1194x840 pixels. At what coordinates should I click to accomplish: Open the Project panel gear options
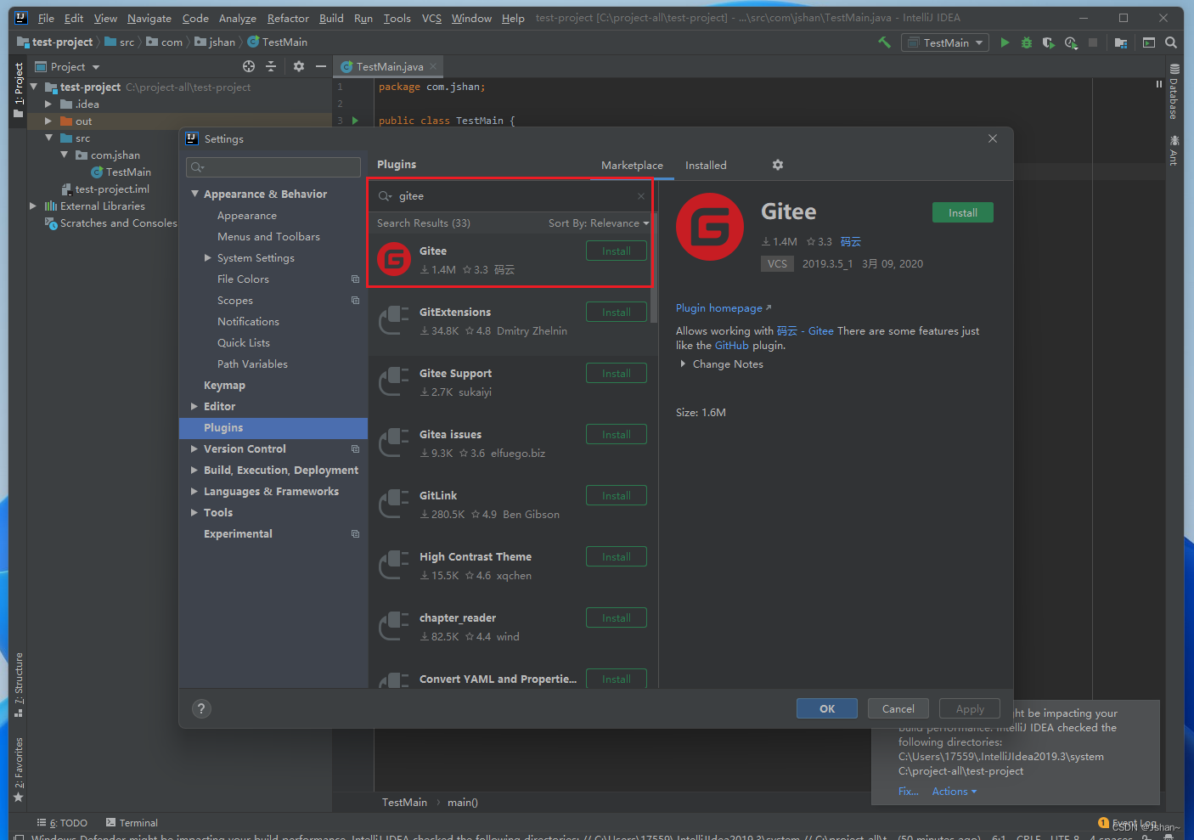click(x=299, y=66)
